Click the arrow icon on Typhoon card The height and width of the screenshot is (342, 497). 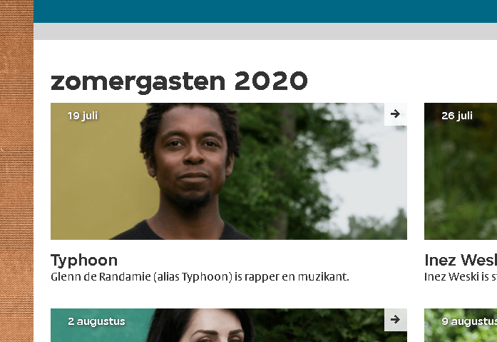pos(395,114)
